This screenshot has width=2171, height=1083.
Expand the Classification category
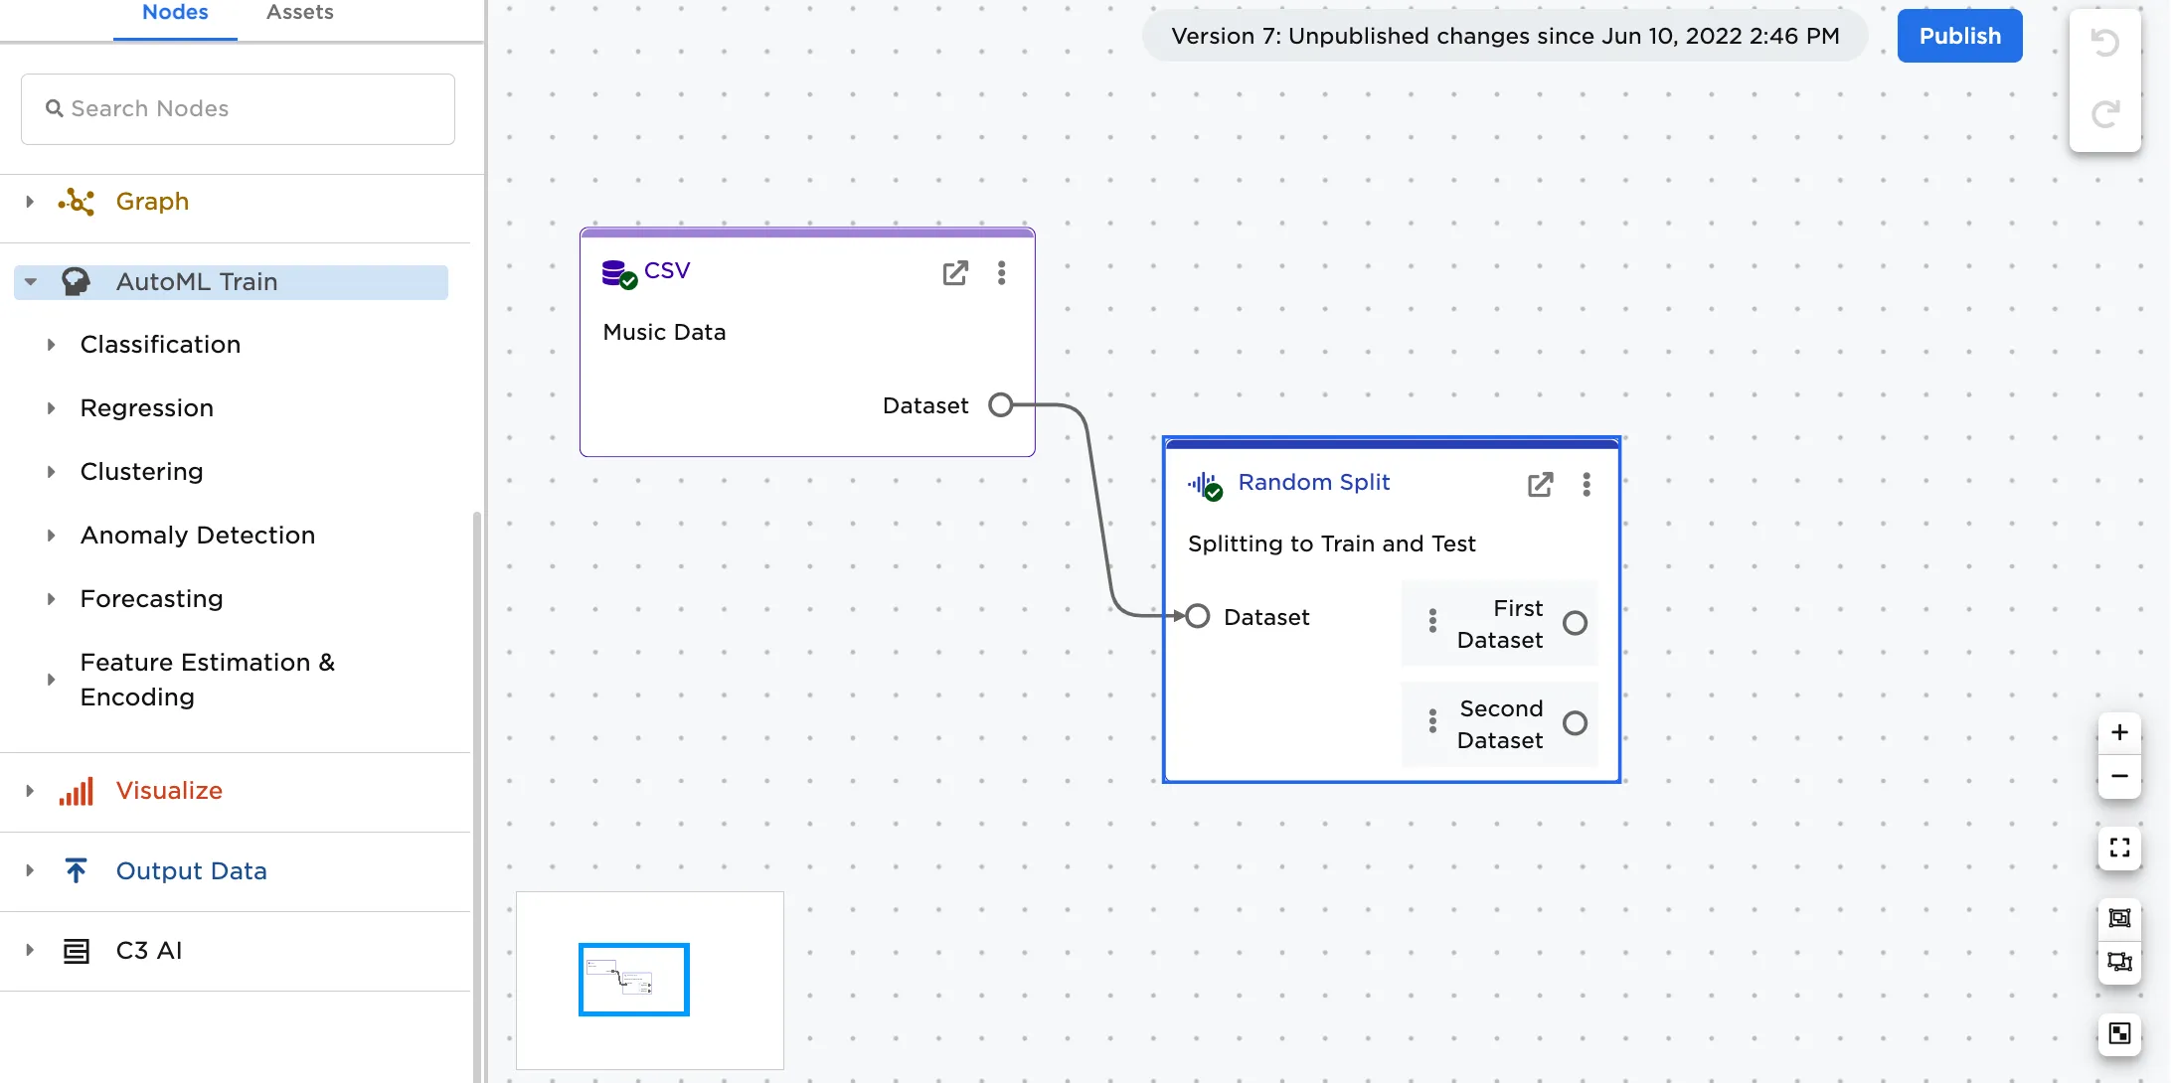[x=52, y=344]
